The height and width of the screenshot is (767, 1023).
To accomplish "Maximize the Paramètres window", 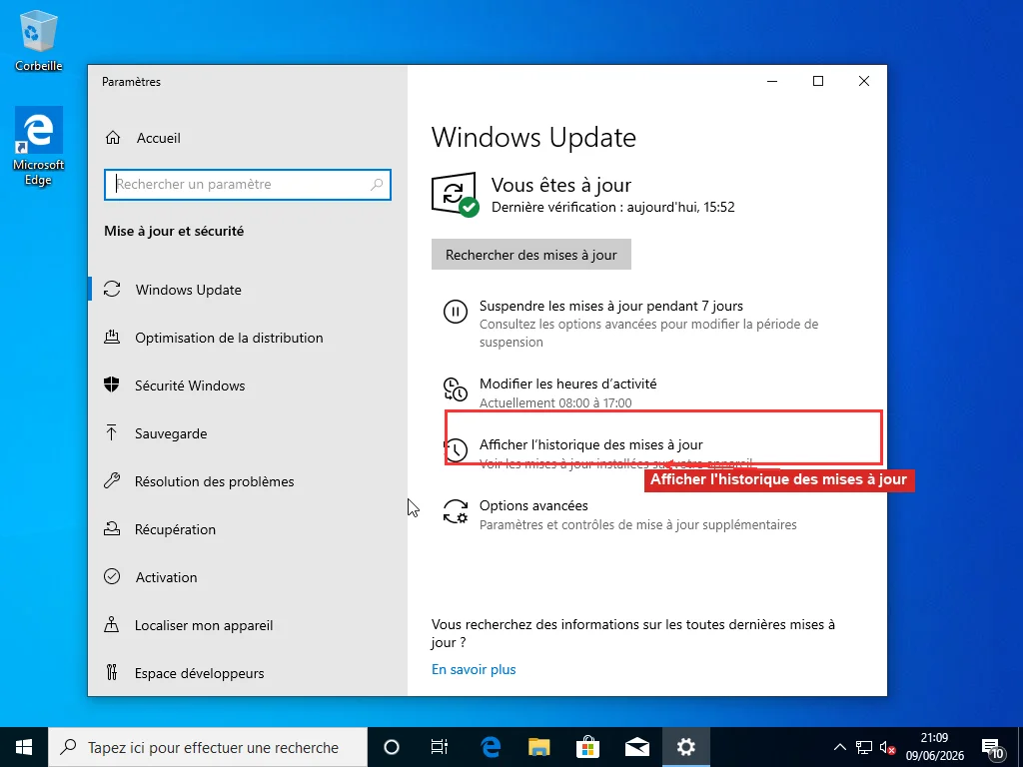I will click(818, 81).
